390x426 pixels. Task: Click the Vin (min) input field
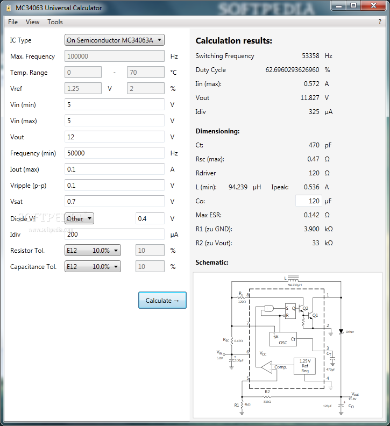(x=115, y=104)
